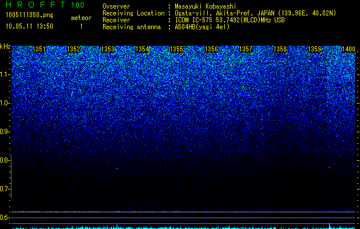Select the file name 1005111350.png
360x229 pixels.
tap(30, 15)
